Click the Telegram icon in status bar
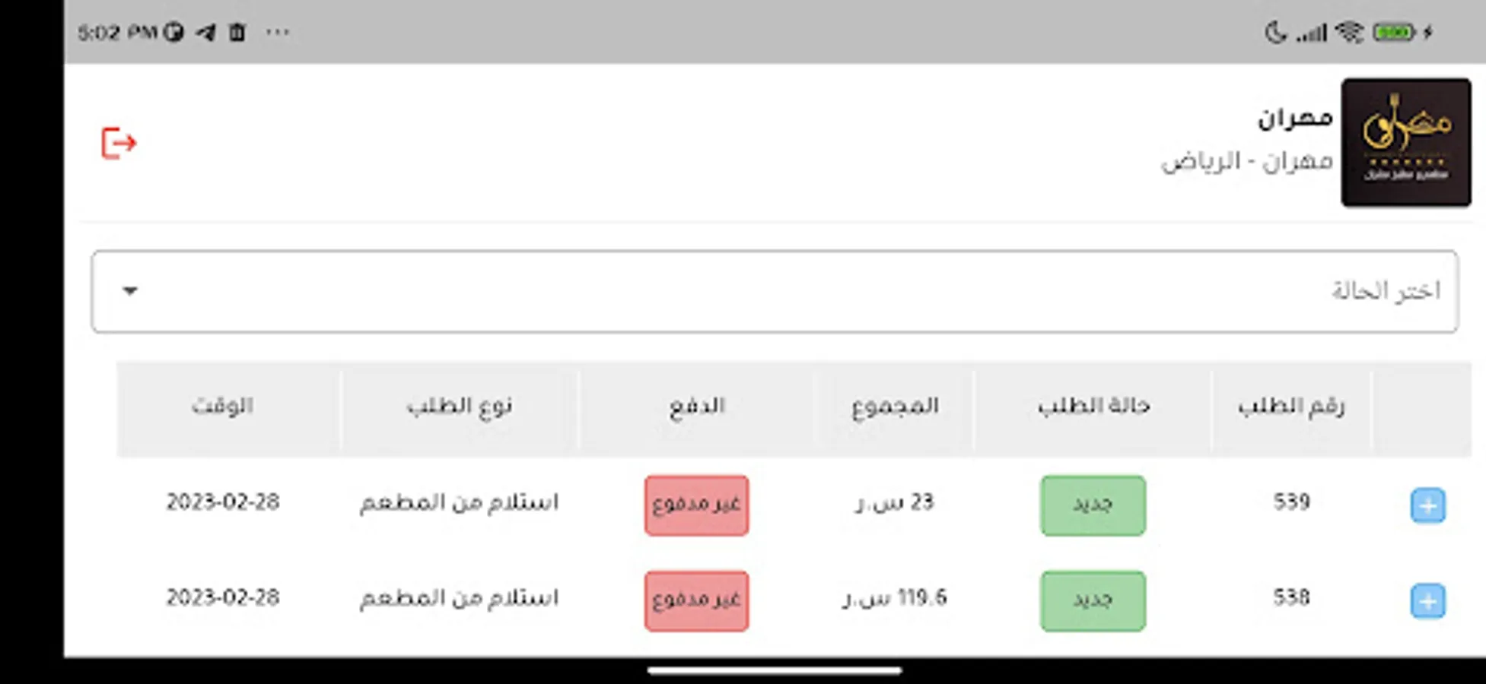Screen dimensions: 1486x684 click(x=205, y=32)
